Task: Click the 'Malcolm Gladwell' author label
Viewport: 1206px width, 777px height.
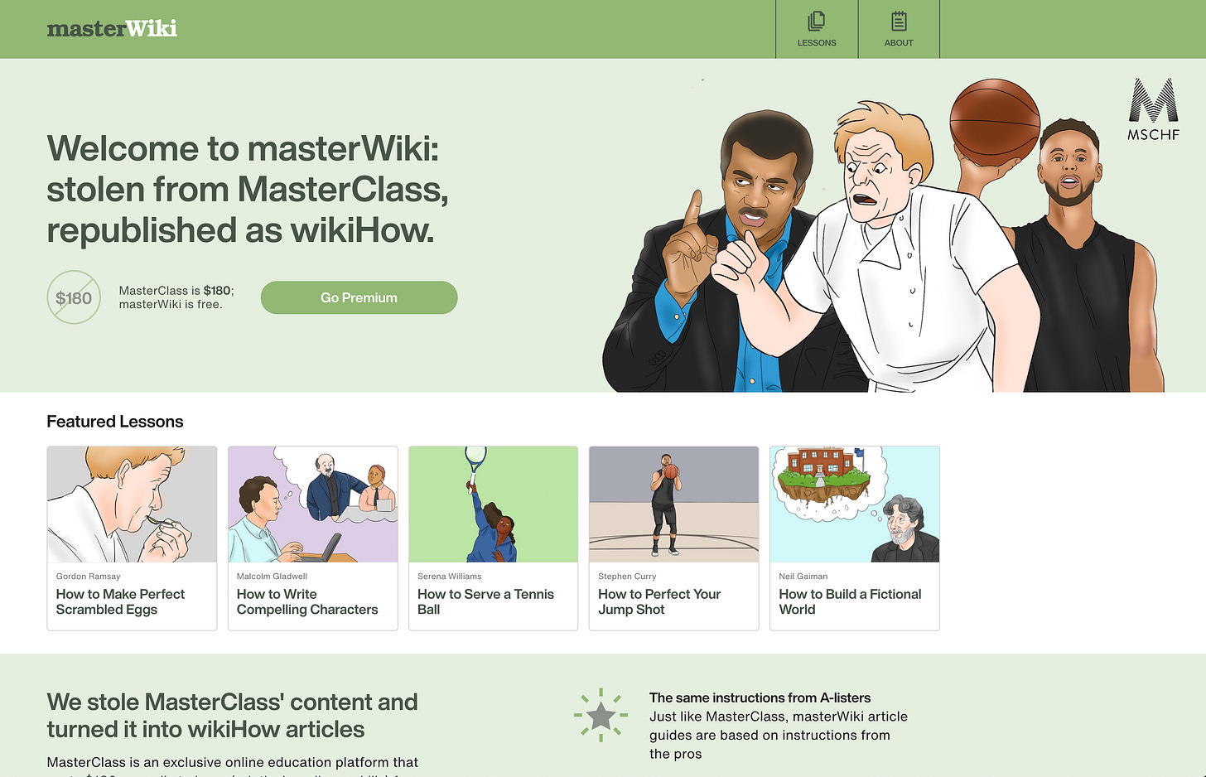Action: [272, 576]
